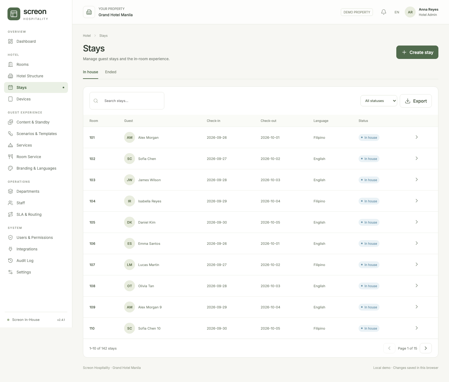Viewport: 449px width, 382px height.
Task: Open Content & Standby section
Action: click(36, 122)
